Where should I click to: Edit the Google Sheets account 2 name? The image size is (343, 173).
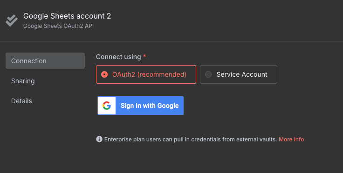[67, 16]
